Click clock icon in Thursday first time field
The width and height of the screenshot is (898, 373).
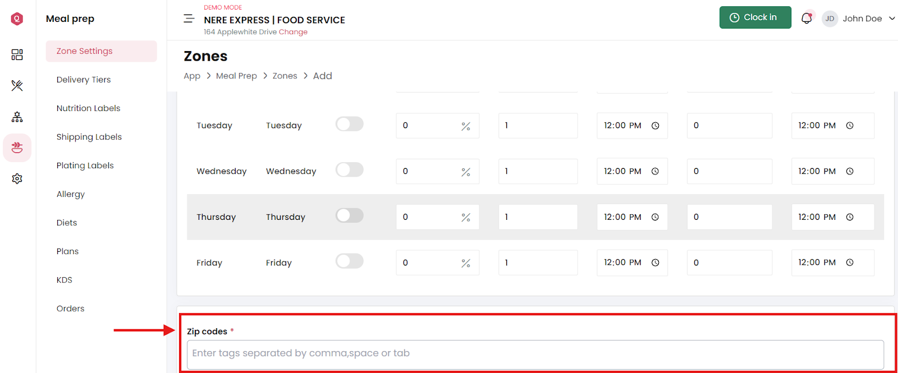coord(655,217)
